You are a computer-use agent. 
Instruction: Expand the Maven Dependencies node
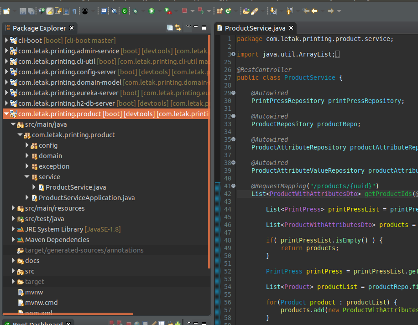14,240
